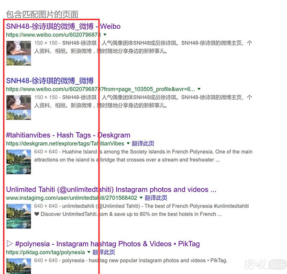
Task: Open the second SNH48-徐诗琪的微博_微博 result title
Action: [50, 80]
